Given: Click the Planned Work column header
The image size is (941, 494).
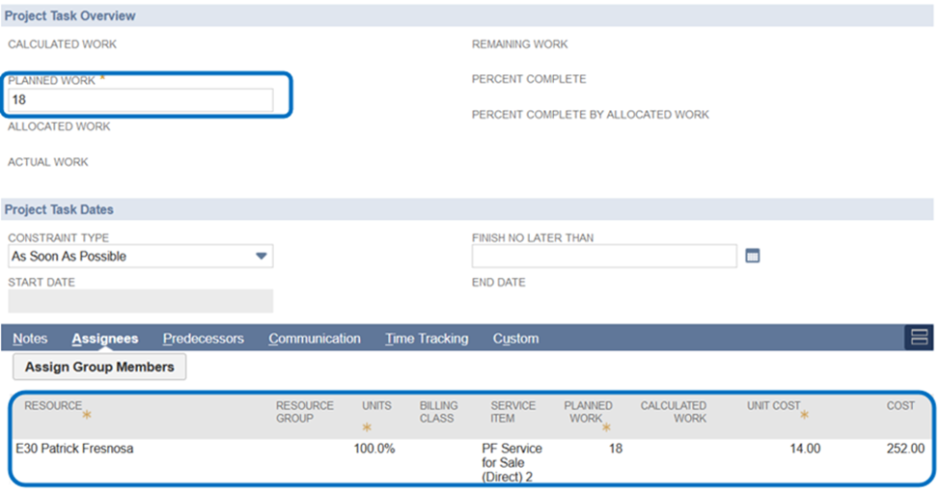Looking at the screenshot, I should click(x=588, y=412).
